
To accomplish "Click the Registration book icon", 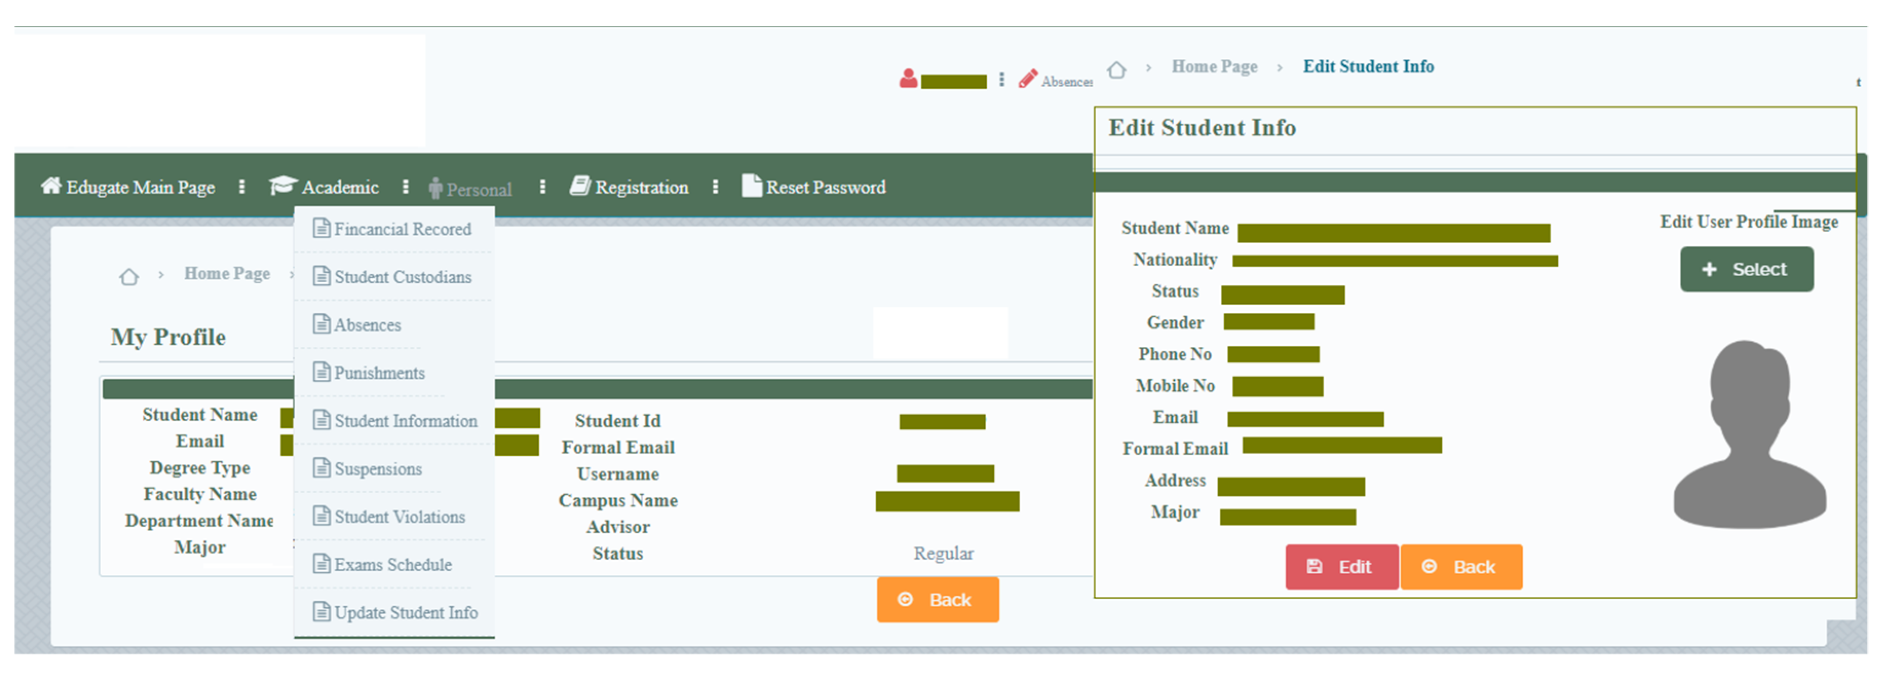I will tap(580, 186).
